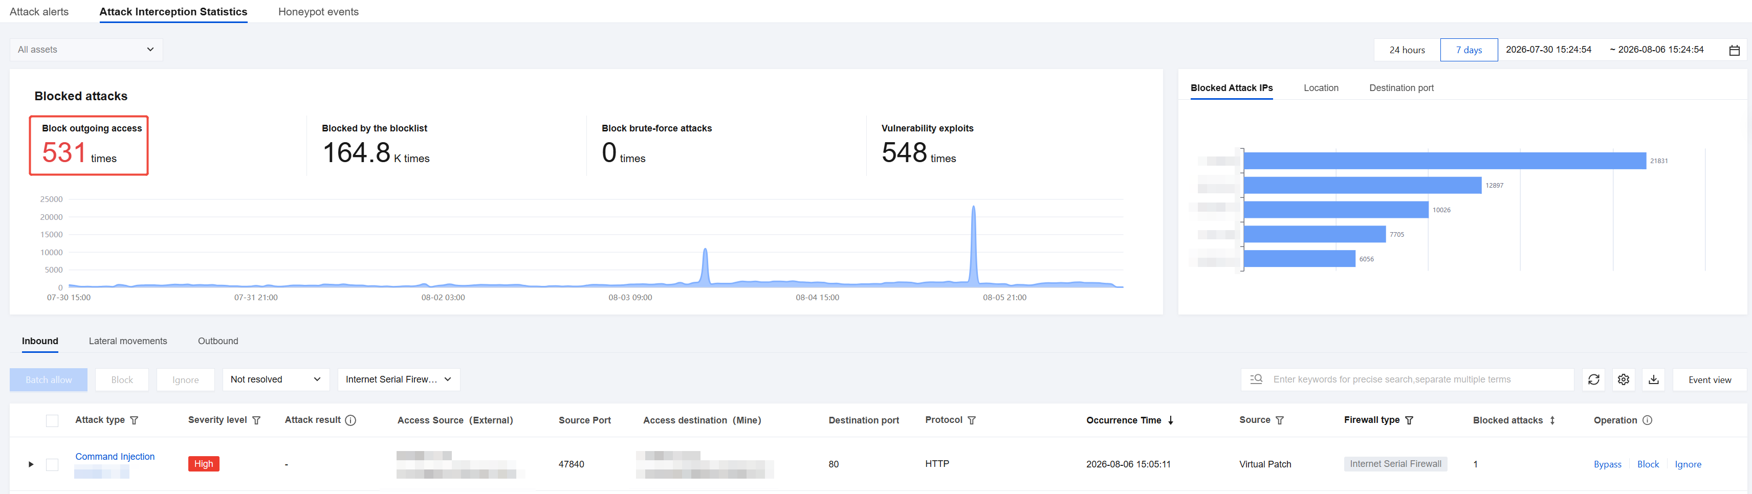Open the Not resolved status dropdown

(275, 380)
